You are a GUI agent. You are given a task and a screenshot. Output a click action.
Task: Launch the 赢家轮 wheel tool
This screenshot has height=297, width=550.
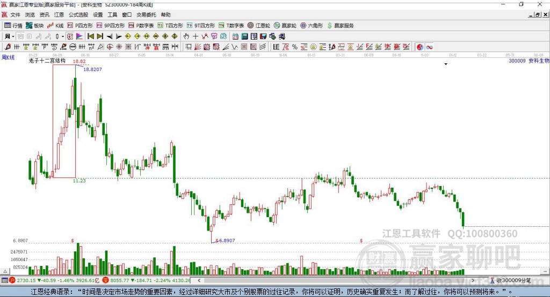285,26
